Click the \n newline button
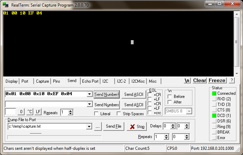 (187, 81)
